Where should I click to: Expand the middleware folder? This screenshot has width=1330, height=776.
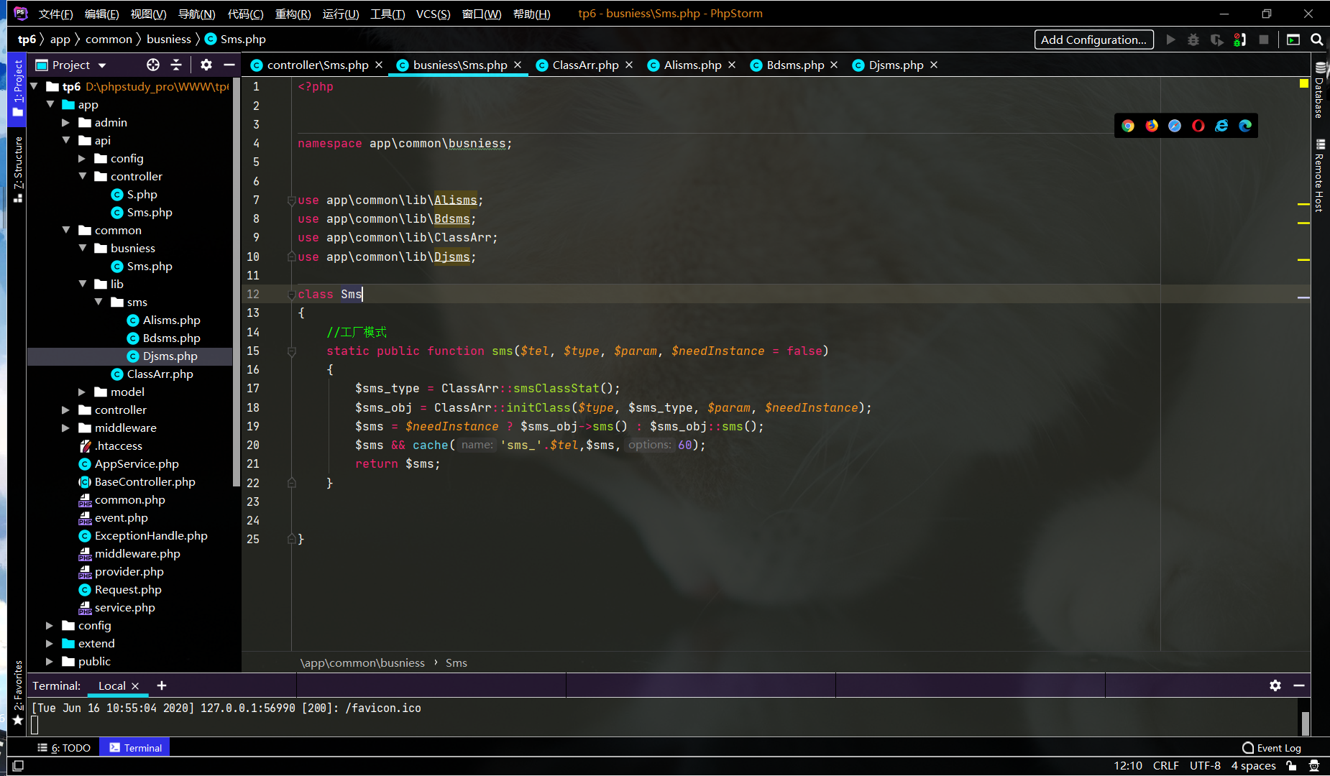65,428
